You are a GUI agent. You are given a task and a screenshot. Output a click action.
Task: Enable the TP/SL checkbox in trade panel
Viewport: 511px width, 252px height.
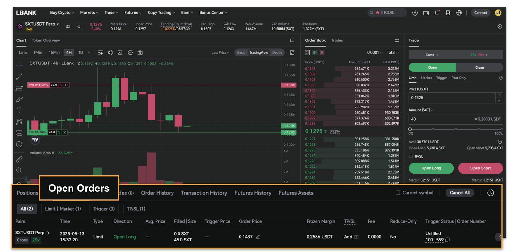(x=411, y=156)
